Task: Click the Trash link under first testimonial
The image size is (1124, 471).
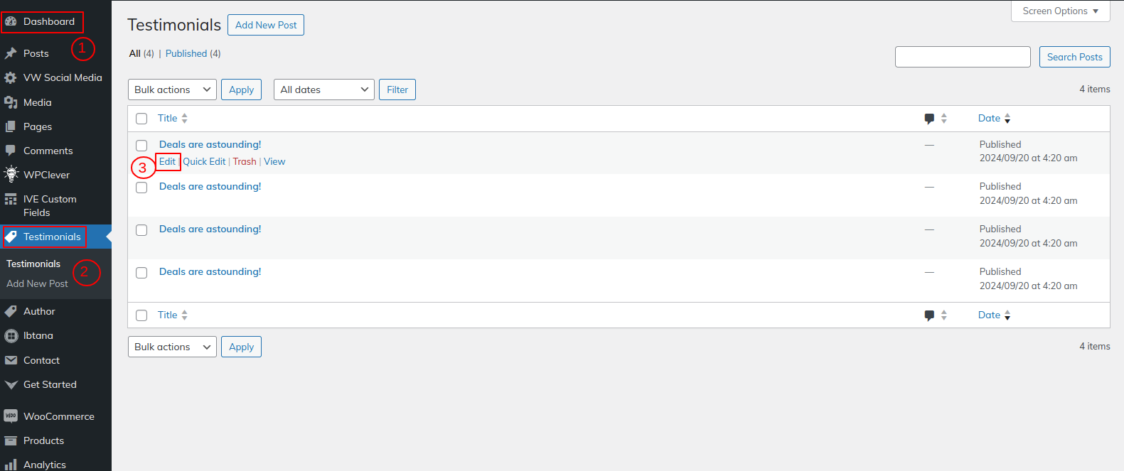Action: 245,161
